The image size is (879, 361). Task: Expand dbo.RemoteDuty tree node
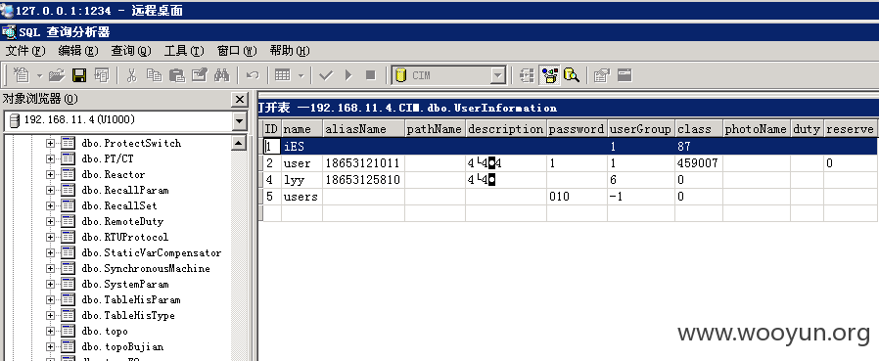[x=51, y=221]
